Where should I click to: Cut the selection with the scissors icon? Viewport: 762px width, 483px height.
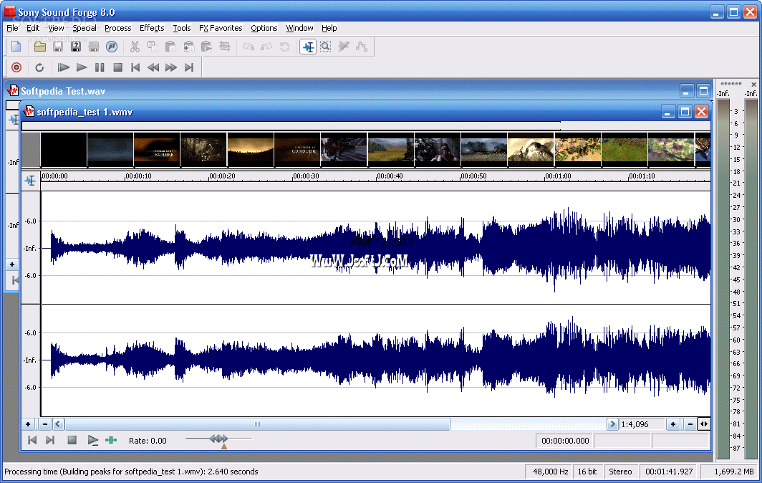[135, 47]
